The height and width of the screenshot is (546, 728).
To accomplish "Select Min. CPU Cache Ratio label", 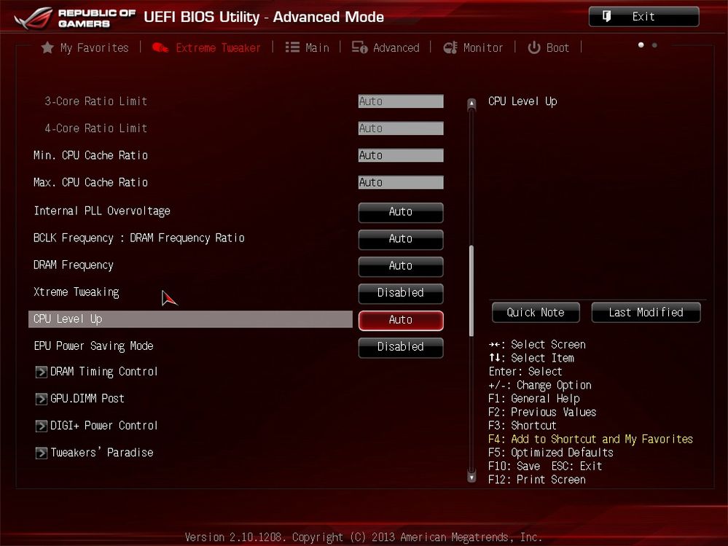I will 90,155.
